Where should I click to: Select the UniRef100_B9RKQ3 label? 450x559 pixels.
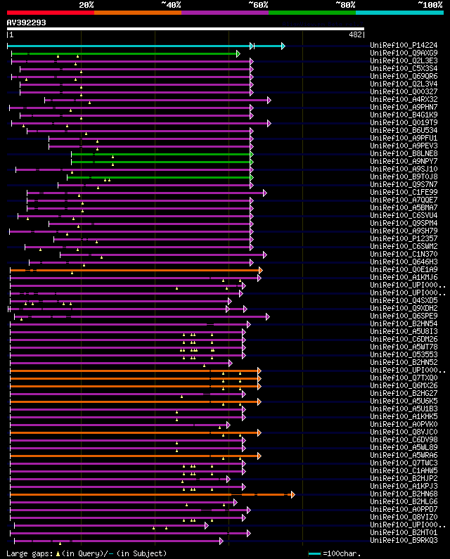point(404,540)
